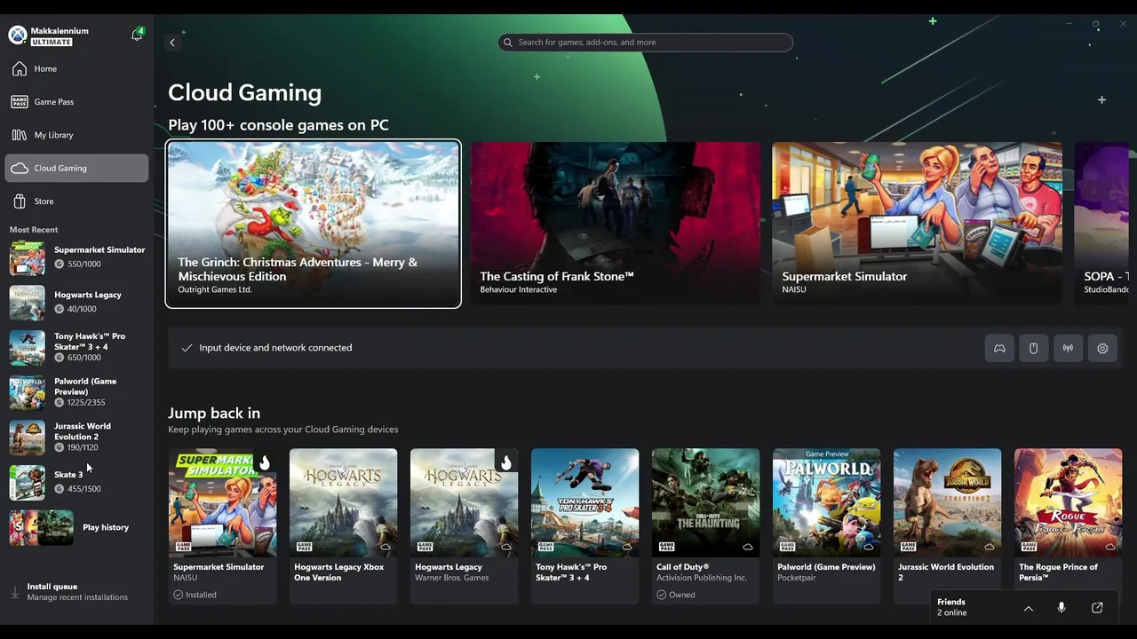Open Palworld card in Jump back in
The height and width of the screenshot is (639, 1137).
pos(826,526)
